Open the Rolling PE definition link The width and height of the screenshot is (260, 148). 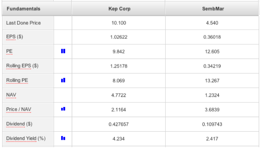pos(17,80)
